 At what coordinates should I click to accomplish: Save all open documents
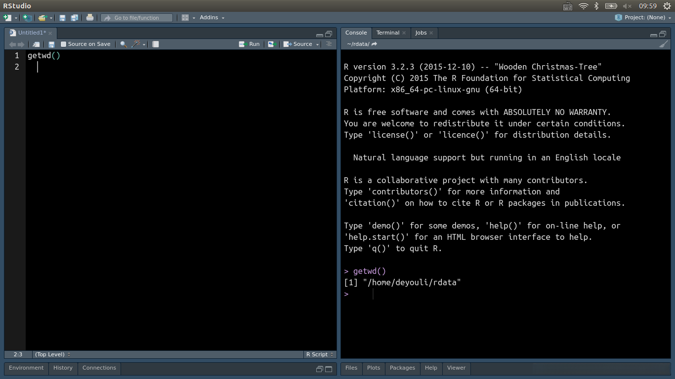[75, 17]
